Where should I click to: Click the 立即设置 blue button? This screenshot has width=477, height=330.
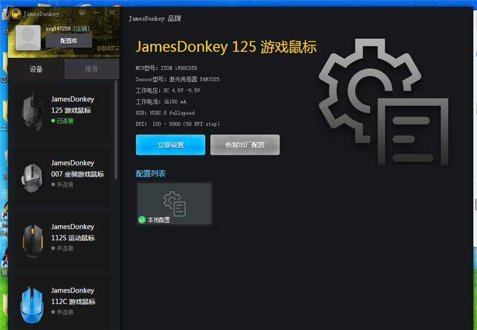170,145
